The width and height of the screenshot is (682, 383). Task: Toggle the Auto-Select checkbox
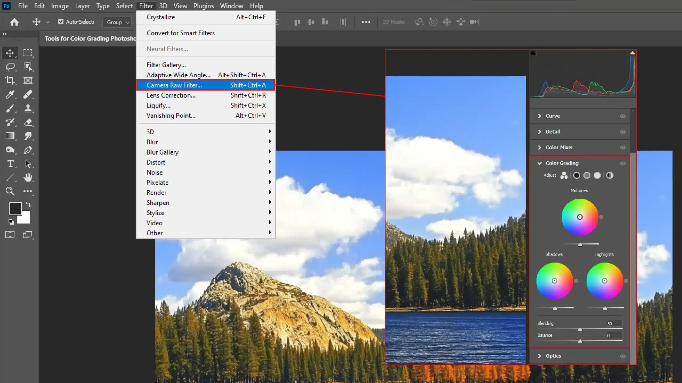[61, 22]
